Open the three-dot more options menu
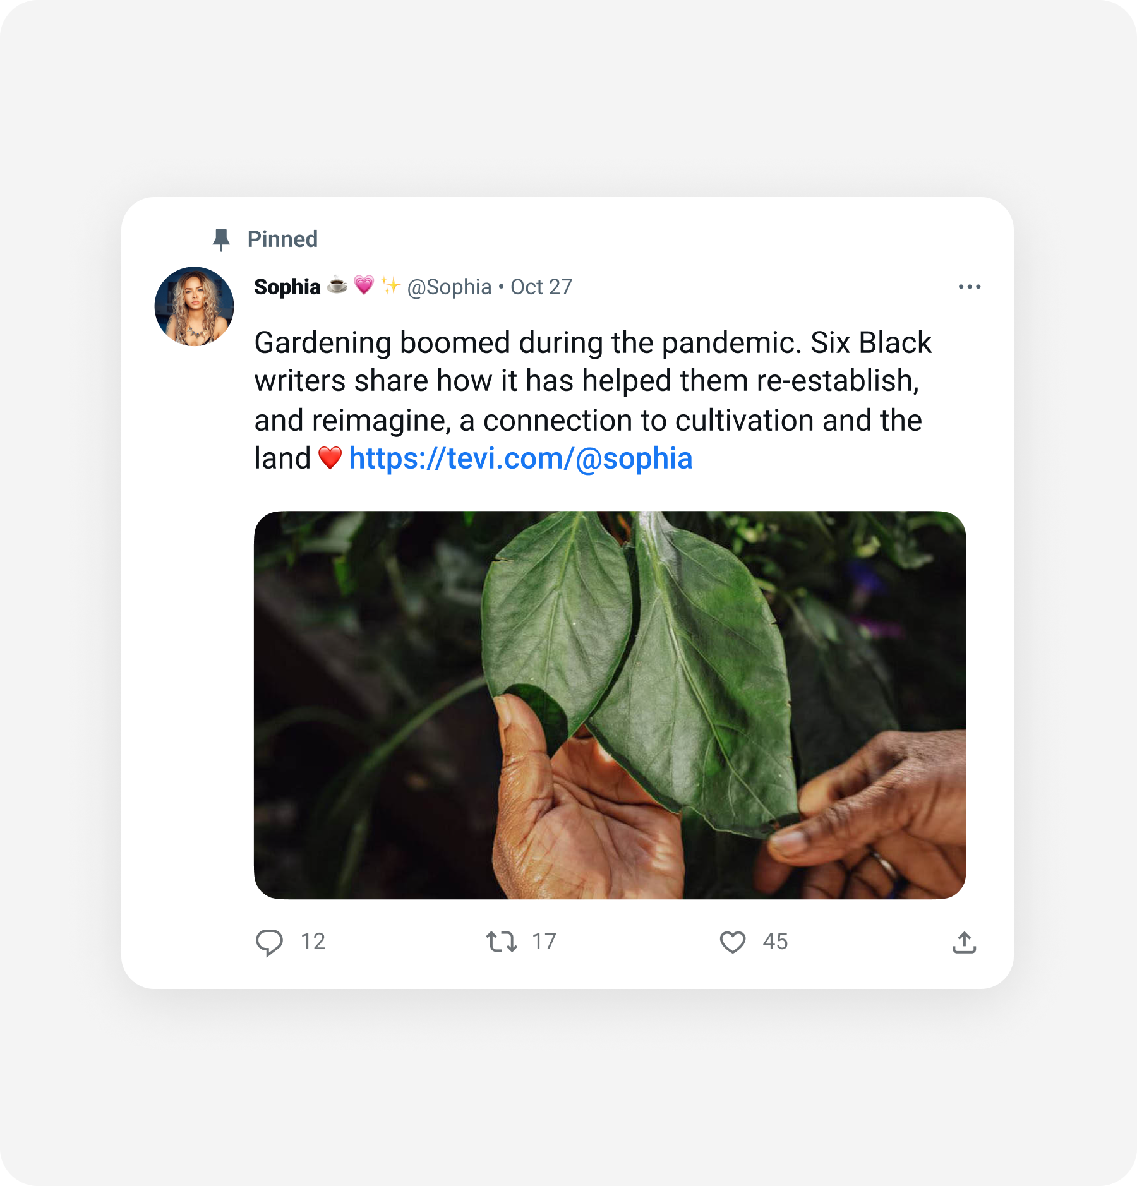This screenshot has width=1137, height=1186. [x=969, y=287]
